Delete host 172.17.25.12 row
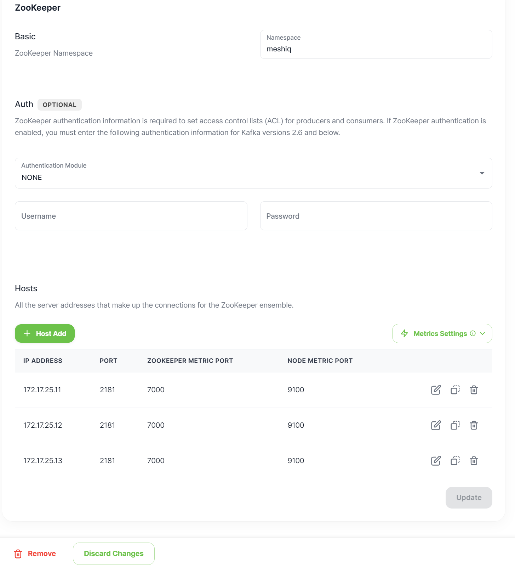The width and height of the screenshot is (515, 567). tap(474, 425)
